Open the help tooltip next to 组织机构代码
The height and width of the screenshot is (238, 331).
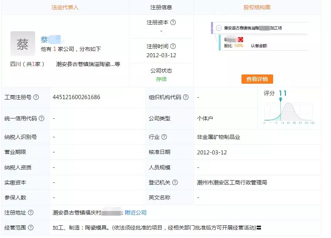click(x=186, y=97)
